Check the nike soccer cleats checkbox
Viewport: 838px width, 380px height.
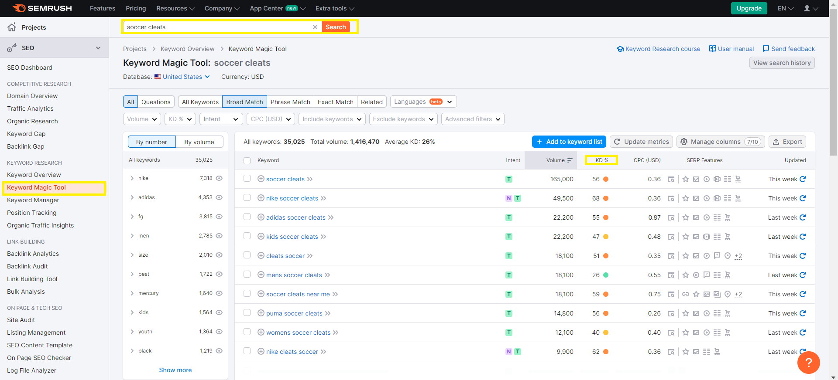click(x=247, y=198)
